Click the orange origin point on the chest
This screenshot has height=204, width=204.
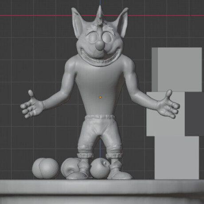coord(100,97)
